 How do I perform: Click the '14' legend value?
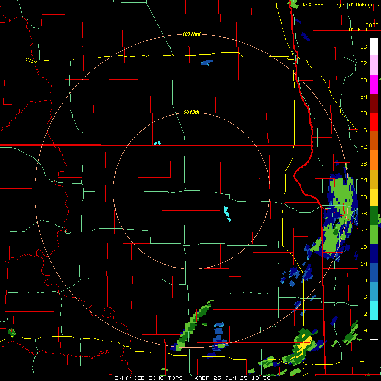tap(364, 264)
